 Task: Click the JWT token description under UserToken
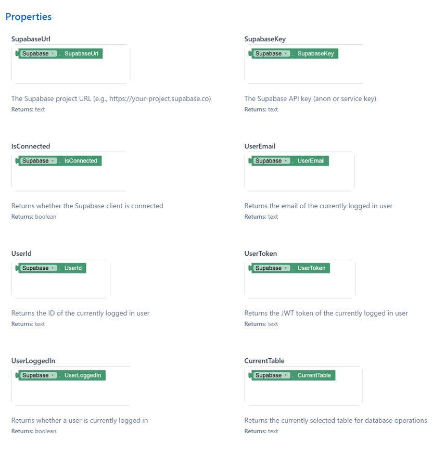click(x=326, y=313)
